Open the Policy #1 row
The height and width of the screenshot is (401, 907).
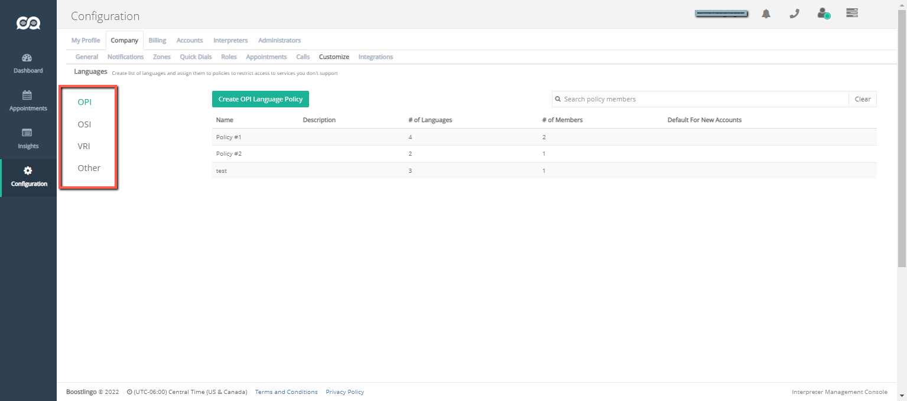229,137
